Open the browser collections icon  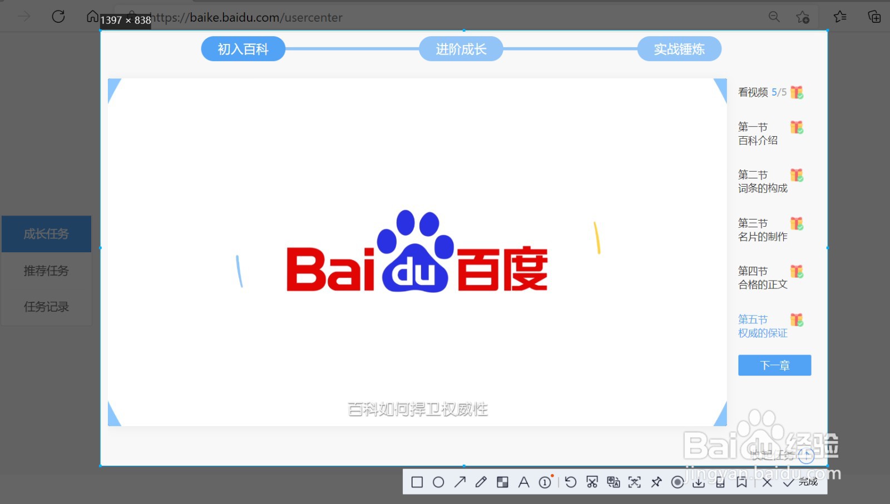[874, 17]
